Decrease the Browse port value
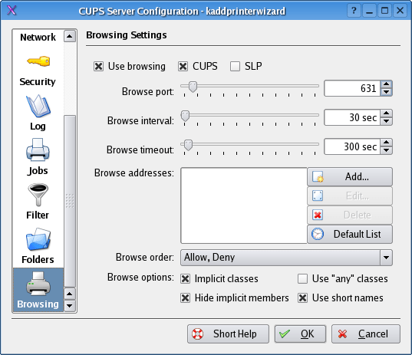 pyautogui.click(x=386, y=92)
